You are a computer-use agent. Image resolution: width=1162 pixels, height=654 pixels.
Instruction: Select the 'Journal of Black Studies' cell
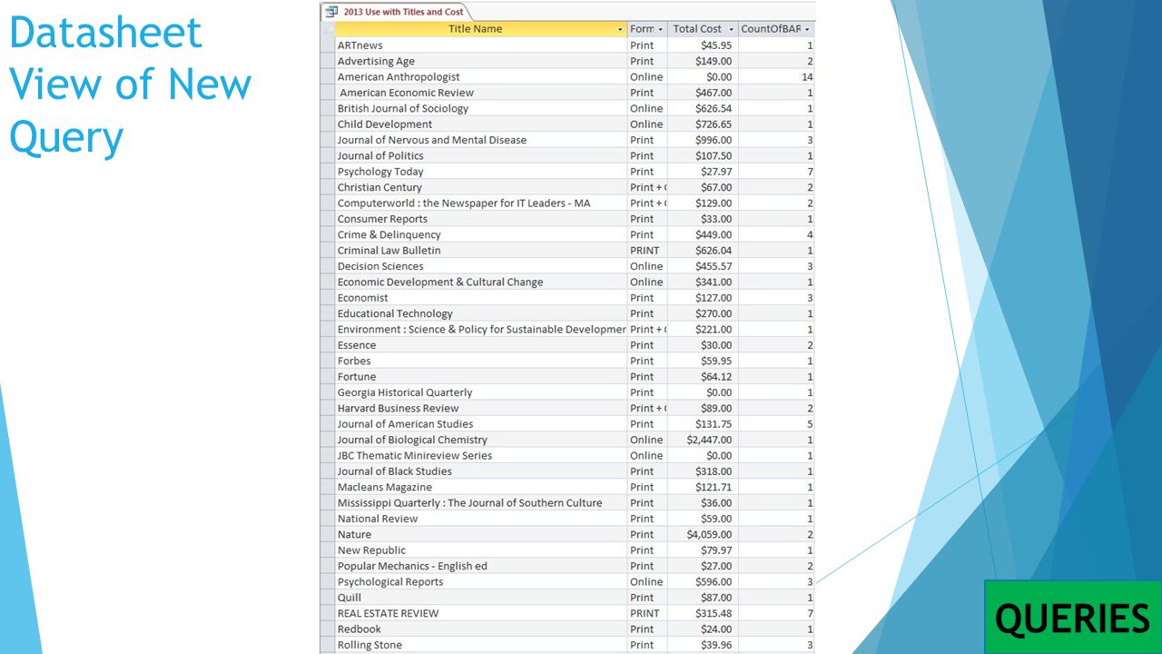(480, 471)
